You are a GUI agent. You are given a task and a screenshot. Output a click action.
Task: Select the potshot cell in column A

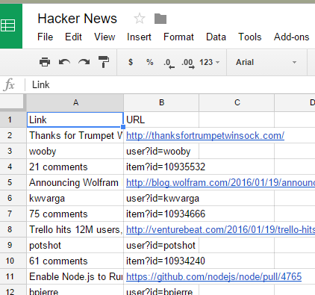pos(75,246)
